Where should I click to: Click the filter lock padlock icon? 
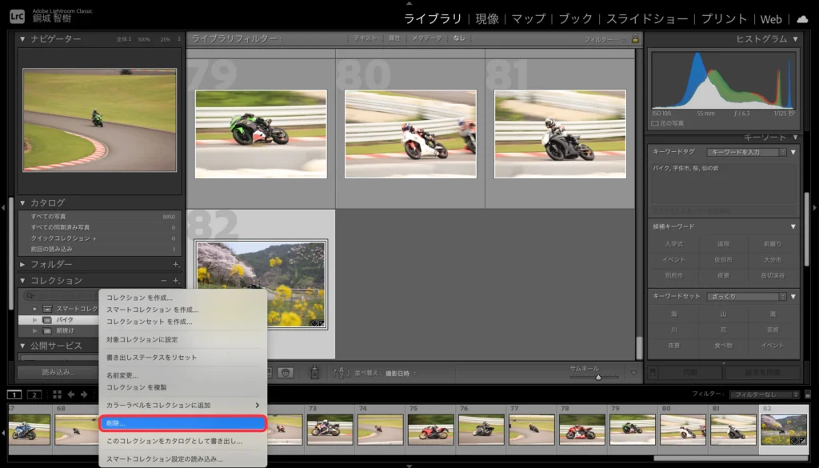635,38
